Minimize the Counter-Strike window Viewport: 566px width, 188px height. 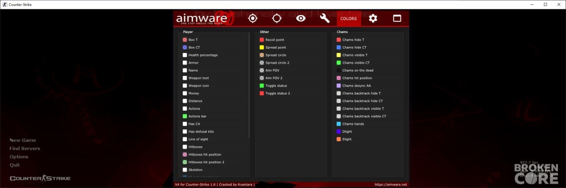tap(532, 4)
